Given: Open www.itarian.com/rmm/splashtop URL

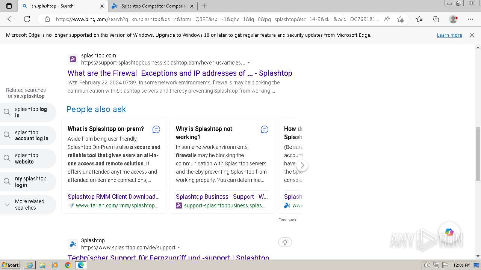Looking at the screenshot, I should 117,205.
